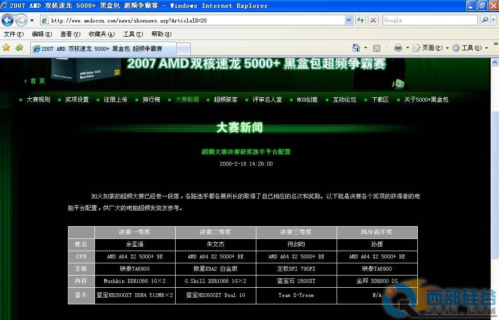
Task: Click the Google search box
Action: [430, 21]
